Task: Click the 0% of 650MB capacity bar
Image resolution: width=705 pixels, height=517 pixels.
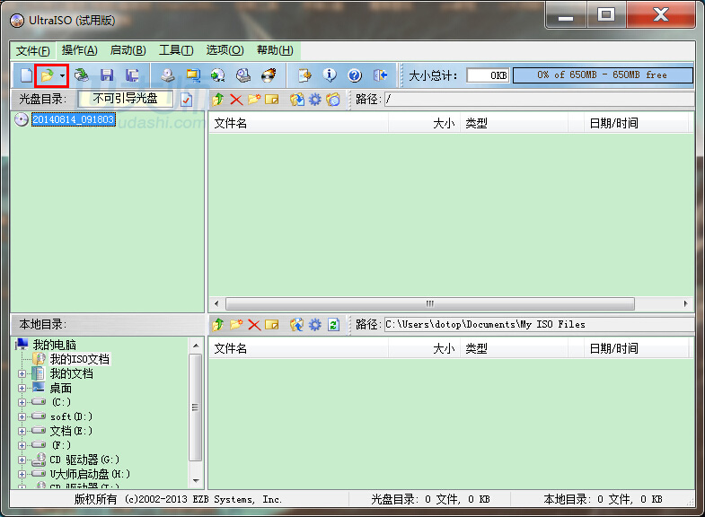Action: pyautogui.click(x=603, y=75)
